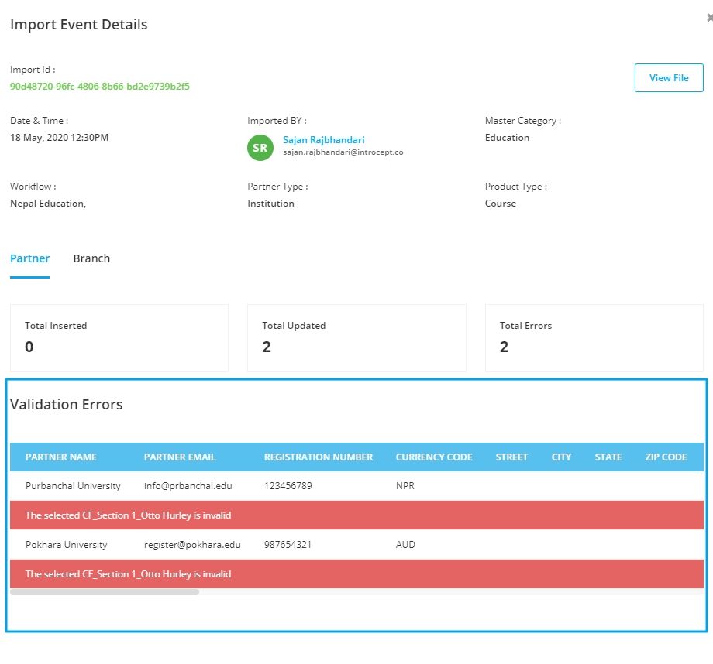Close the Import Event Details dialog

[x=710, y=18]
